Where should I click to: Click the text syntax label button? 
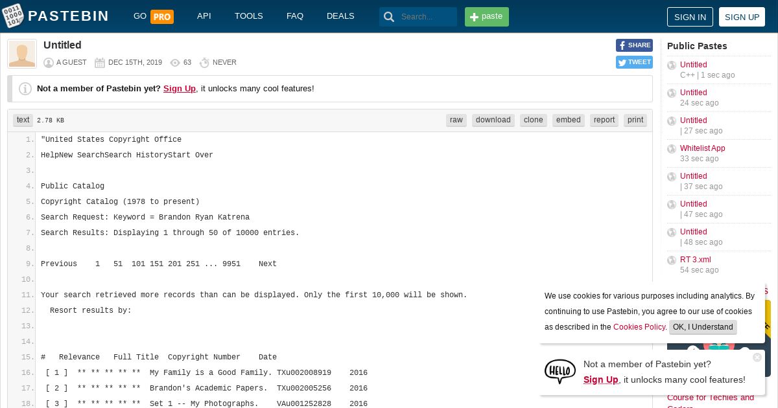pyautogui.click(x=23, y=120)
